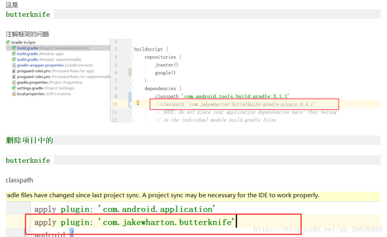Click the 'NOTE: Do not place' comment line
This screenshot has width=387, height=237.
pos(246,112)
